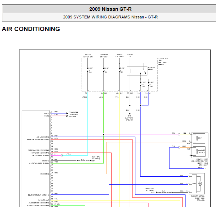
Task: Click the 'HOT IN ACC OR ON' label
Action: tap(88, 56)
